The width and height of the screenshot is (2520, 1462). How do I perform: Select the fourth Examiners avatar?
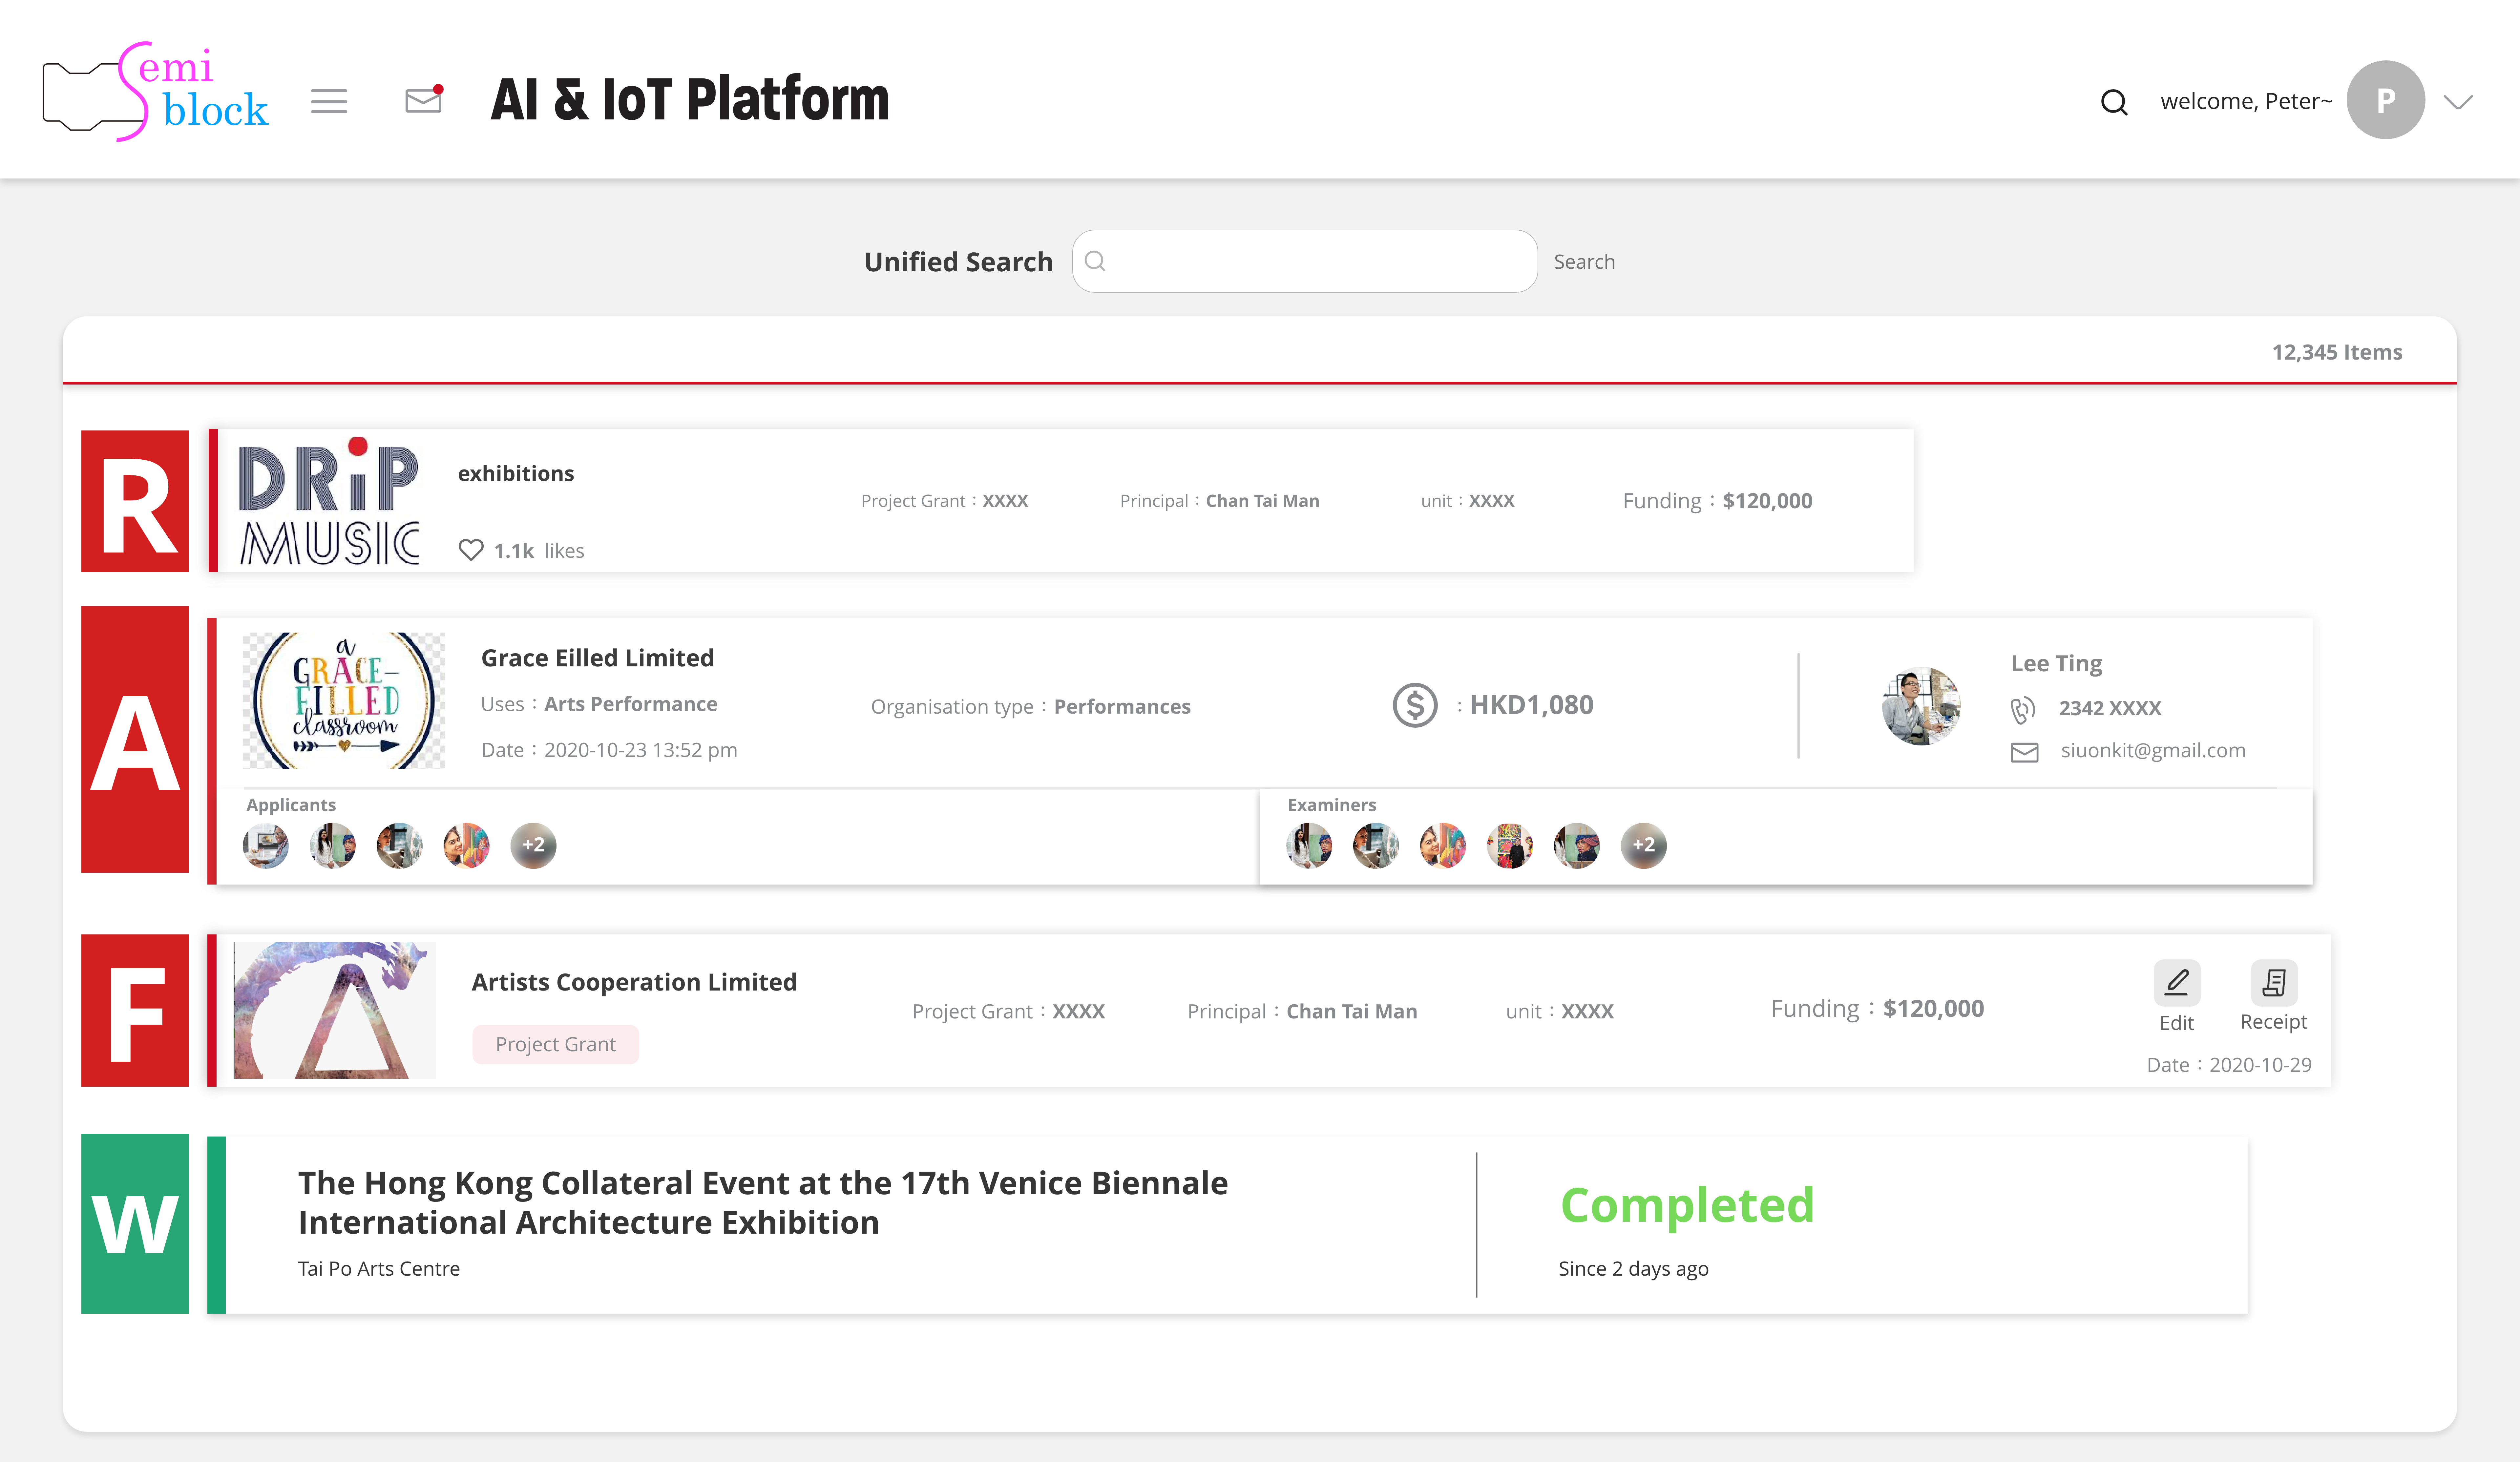click(1510, 846)
